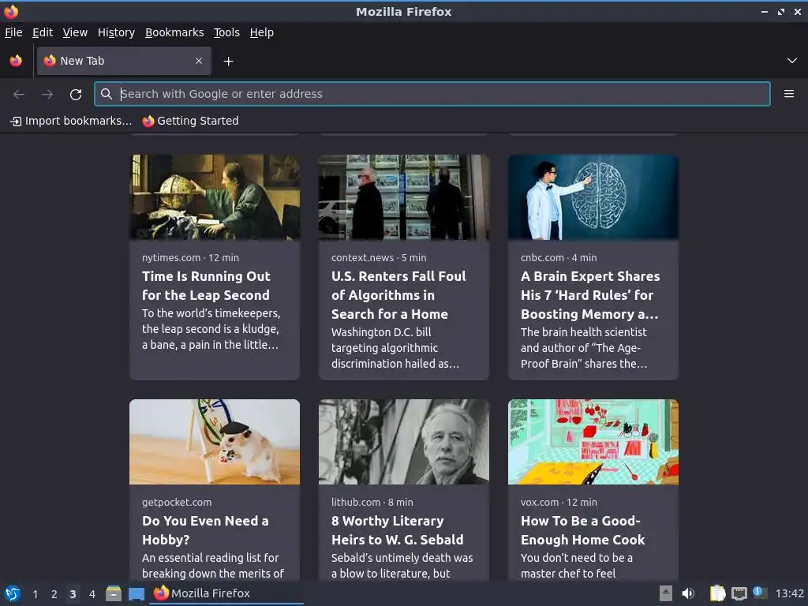Click the magnifier icon in address bar
808x606 pixels.
[x=107, y=94]
